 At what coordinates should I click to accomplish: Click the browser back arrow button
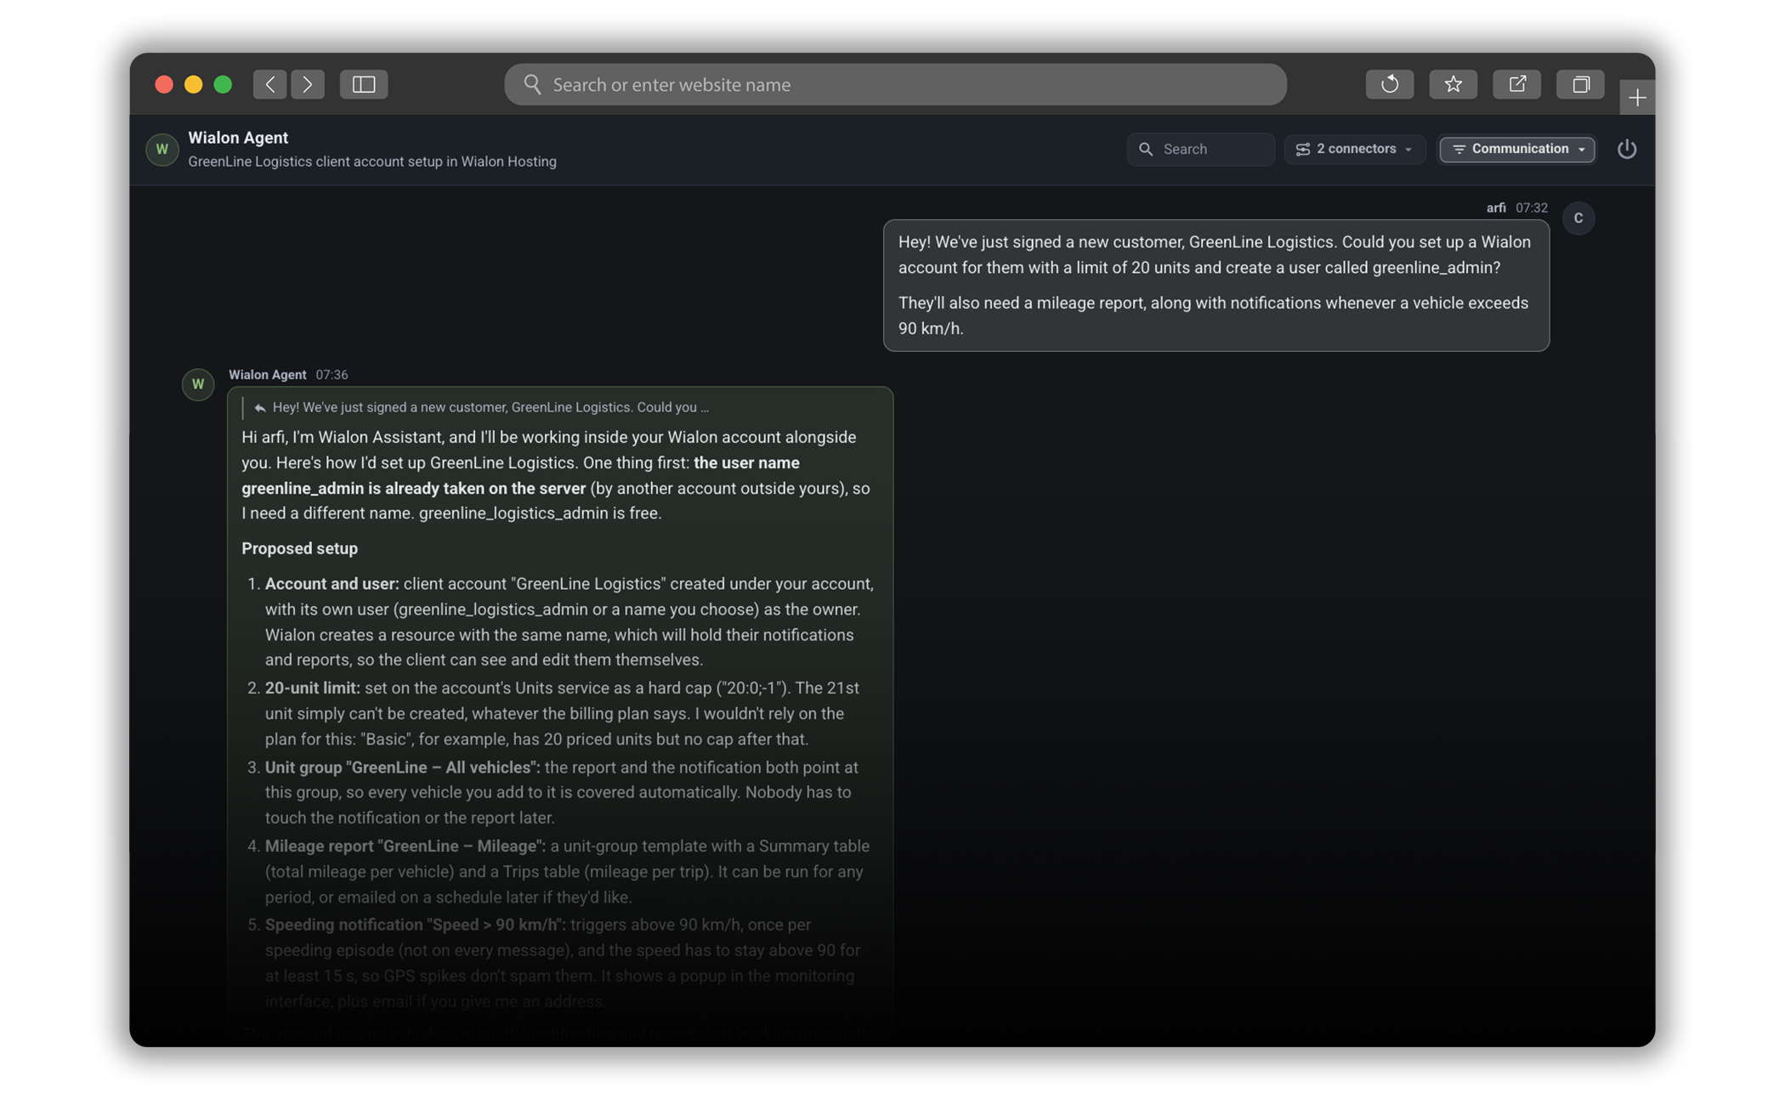pos(269,84)
